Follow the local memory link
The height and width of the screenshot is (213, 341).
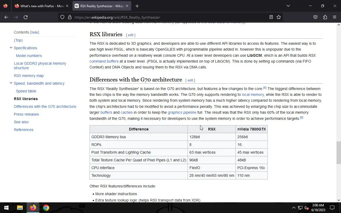[x=253, y=95]
